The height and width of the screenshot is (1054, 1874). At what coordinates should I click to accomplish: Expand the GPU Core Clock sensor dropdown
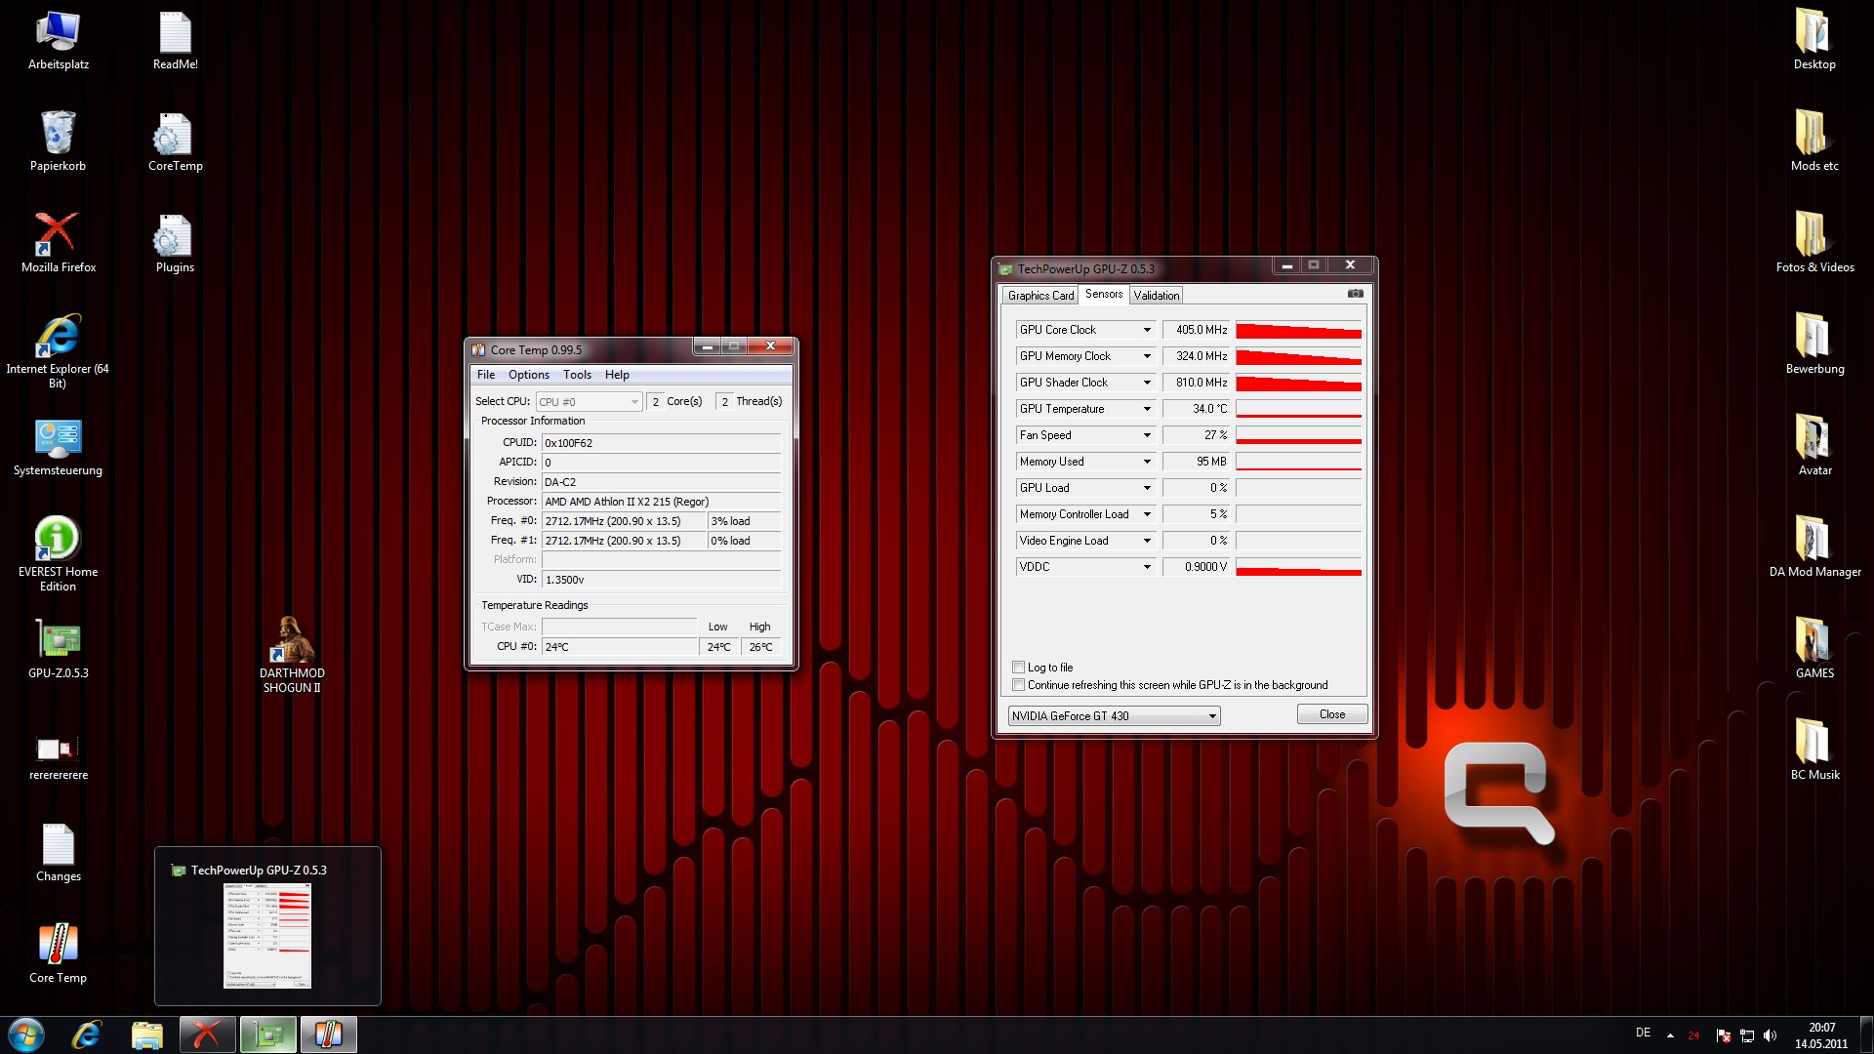pyautogui.click(x=1147, y=330)
